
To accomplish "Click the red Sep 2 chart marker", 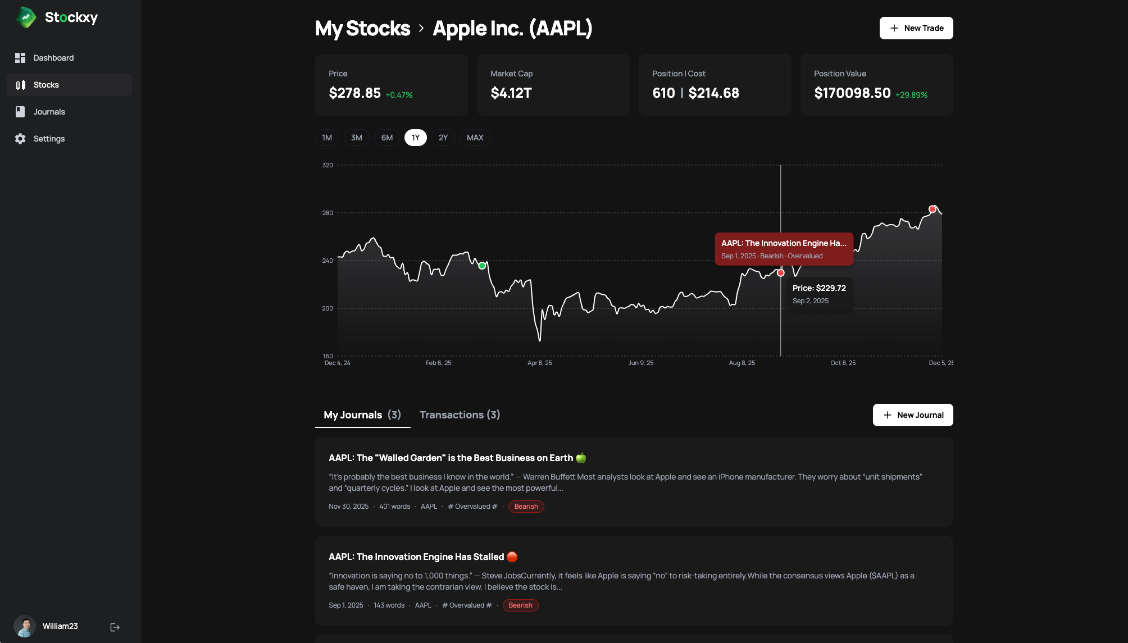I will pos(781,272).
